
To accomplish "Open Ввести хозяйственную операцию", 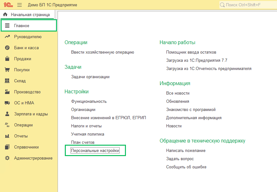I will pos(103,52).
